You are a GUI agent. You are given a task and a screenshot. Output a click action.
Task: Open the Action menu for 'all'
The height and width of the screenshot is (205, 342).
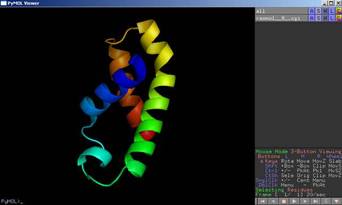click(312, 11)
